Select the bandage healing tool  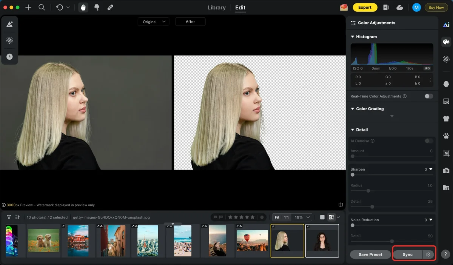pos(110,7)
